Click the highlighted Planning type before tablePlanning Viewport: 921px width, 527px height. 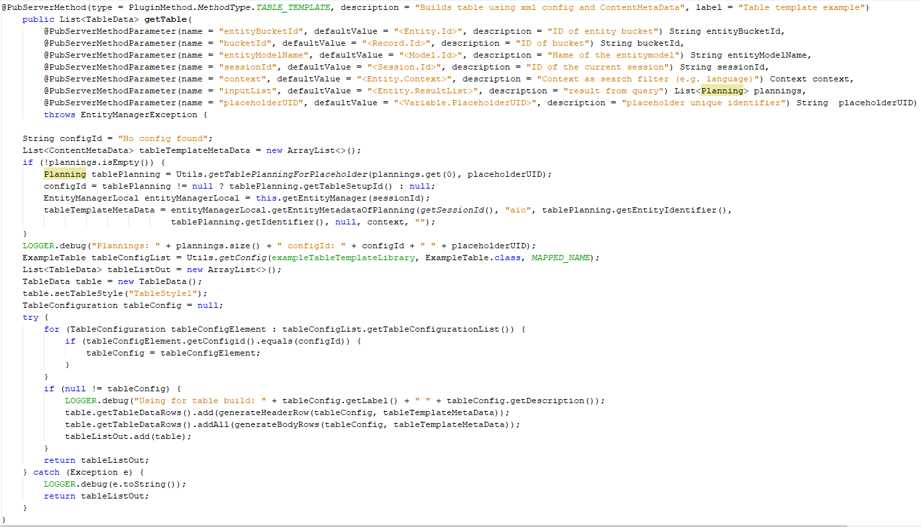(65, 174)
